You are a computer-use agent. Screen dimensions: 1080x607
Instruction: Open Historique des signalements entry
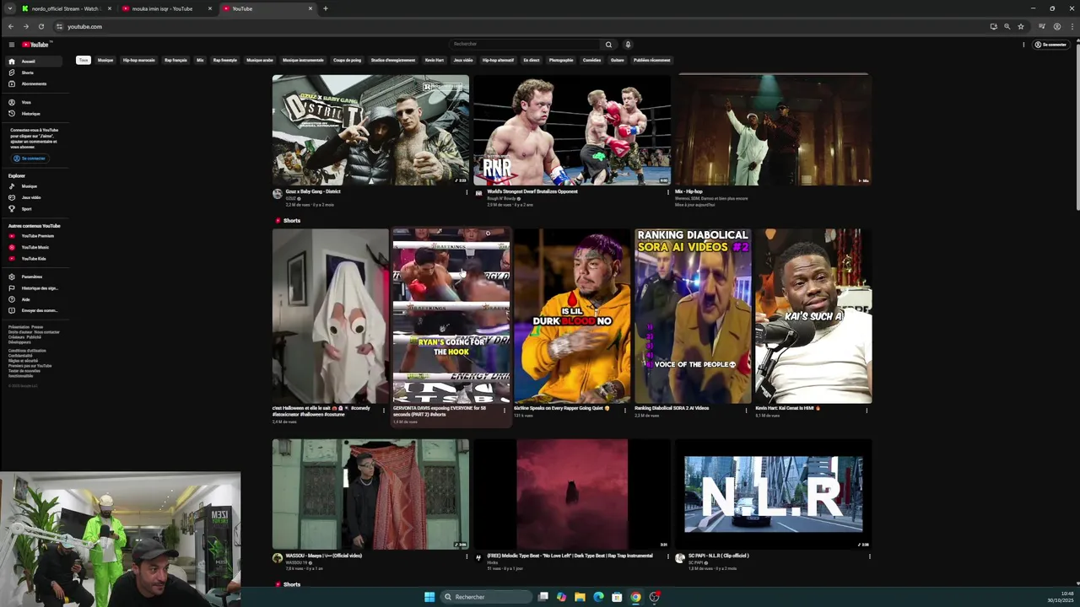coord(35,288)
